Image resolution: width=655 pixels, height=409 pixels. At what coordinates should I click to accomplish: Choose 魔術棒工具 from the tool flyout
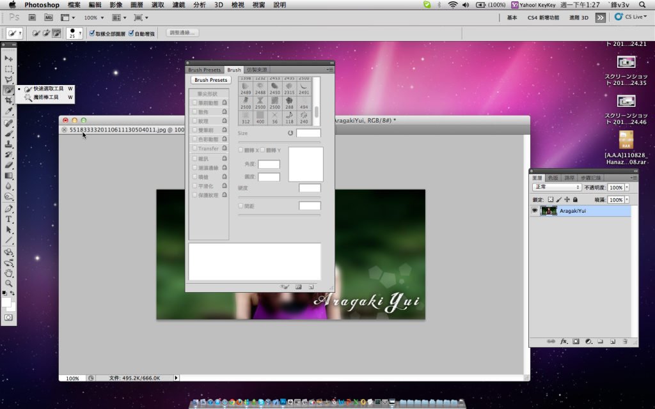(x=45, y=98)
